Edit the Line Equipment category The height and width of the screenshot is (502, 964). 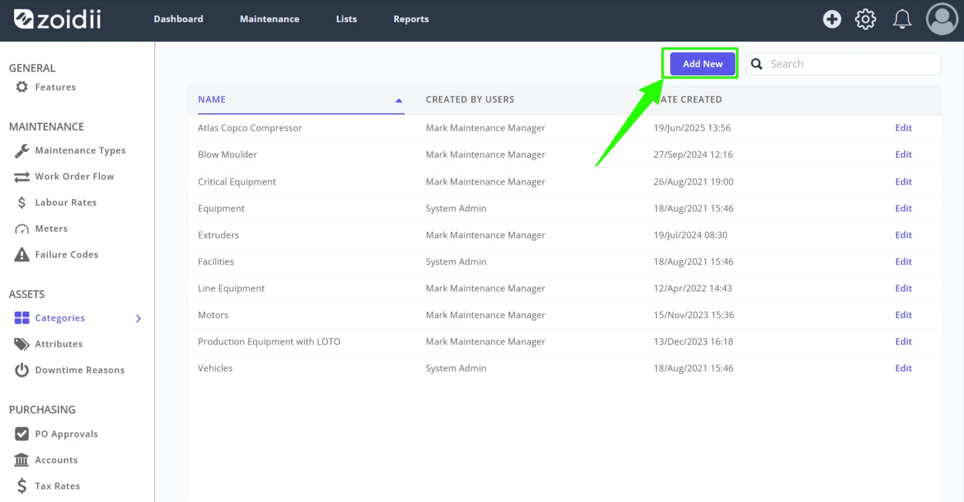[904, 288]
